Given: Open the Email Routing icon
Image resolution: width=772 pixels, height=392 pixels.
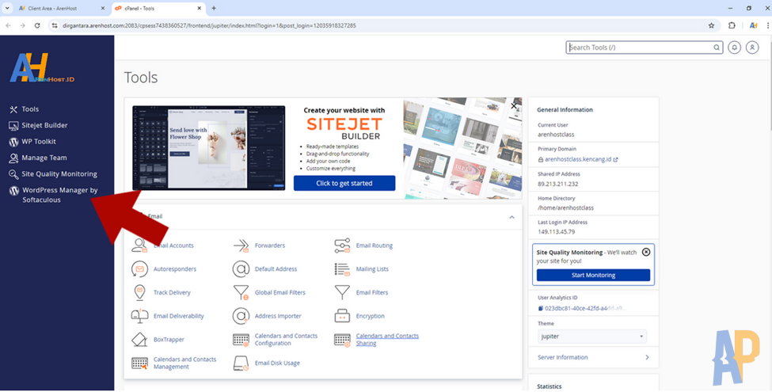Looking at the screenshot, I should [342, 245].
